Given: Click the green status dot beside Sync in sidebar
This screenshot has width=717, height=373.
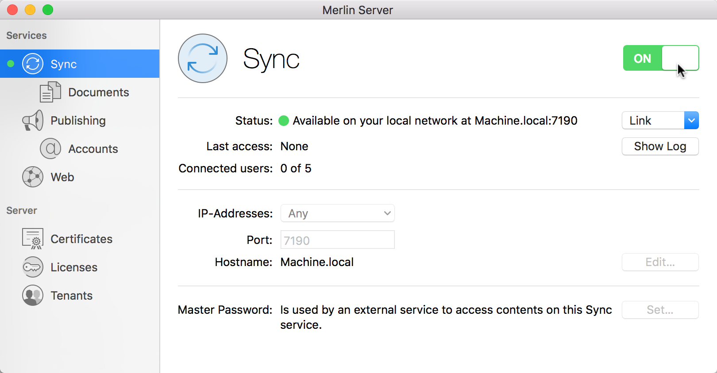Looking at the screenshot, I should click(11, 64).
